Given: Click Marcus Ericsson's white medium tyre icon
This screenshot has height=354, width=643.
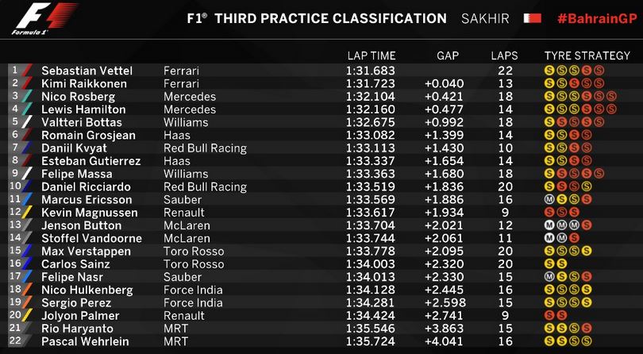Looking at the screenshot, I should (x=549, y=199).
